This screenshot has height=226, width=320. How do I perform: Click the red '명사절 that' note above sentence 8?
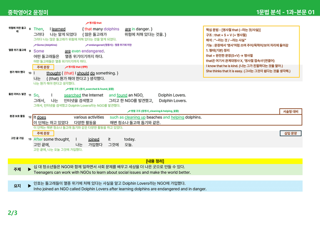(95, 23)
